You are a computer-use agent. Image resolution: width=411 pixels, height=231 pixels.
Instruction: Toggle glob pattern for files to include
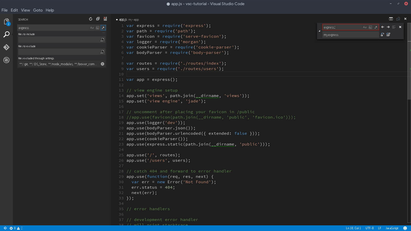coord(102,40)
